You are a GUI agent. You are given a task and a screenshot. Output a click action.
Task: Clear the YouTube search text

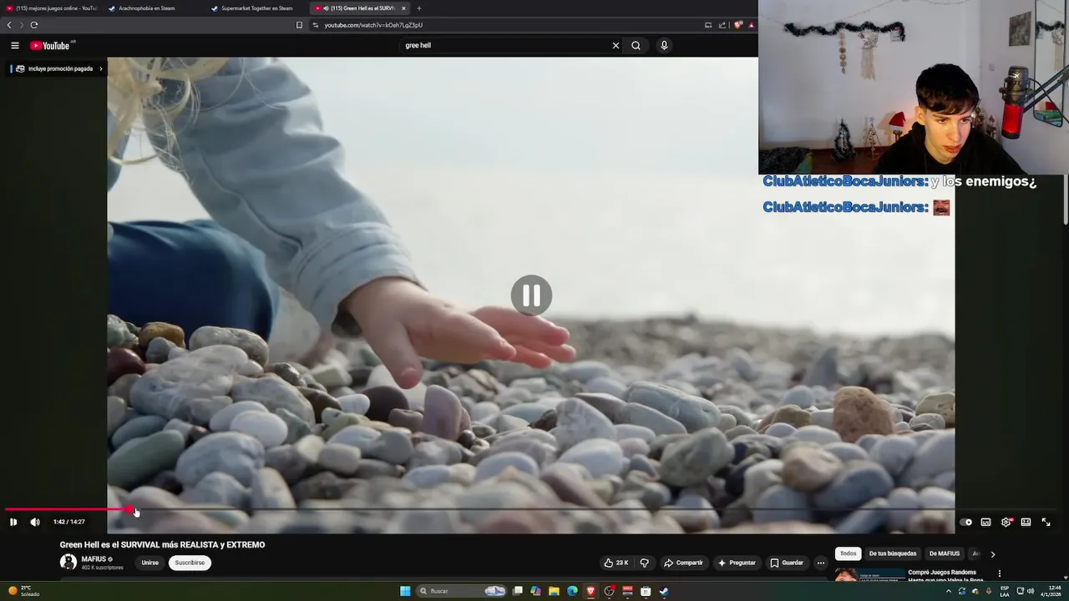pos(616,45)
